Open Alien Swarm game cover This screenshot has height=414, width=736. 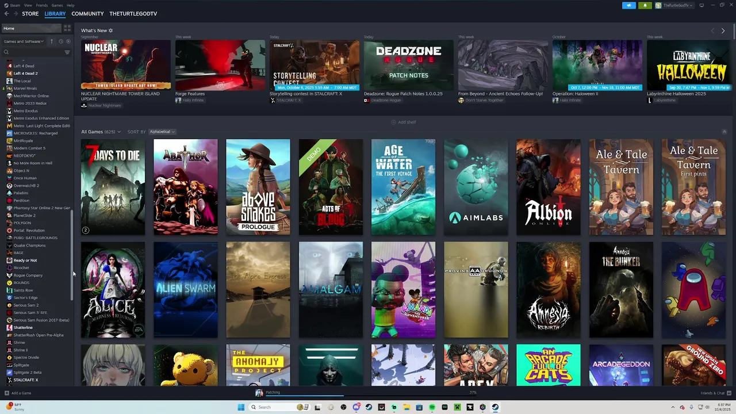pos(186,290)
